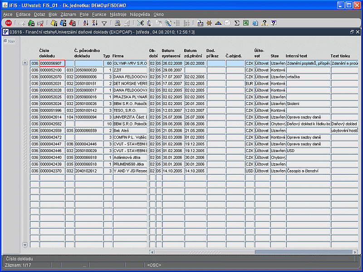Export to Excel using the green icon
This screenshot has height=272, width=363.
(x=246, y=23)
